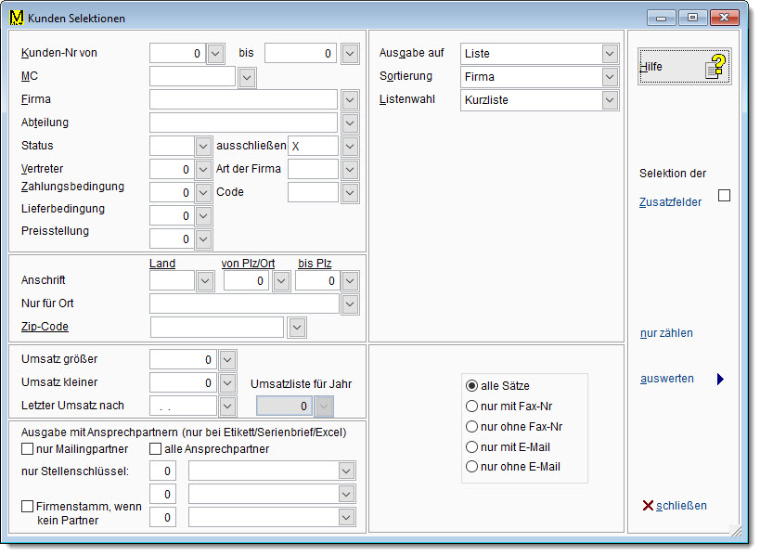Click the nur zählen link

(x=666, y=333)
